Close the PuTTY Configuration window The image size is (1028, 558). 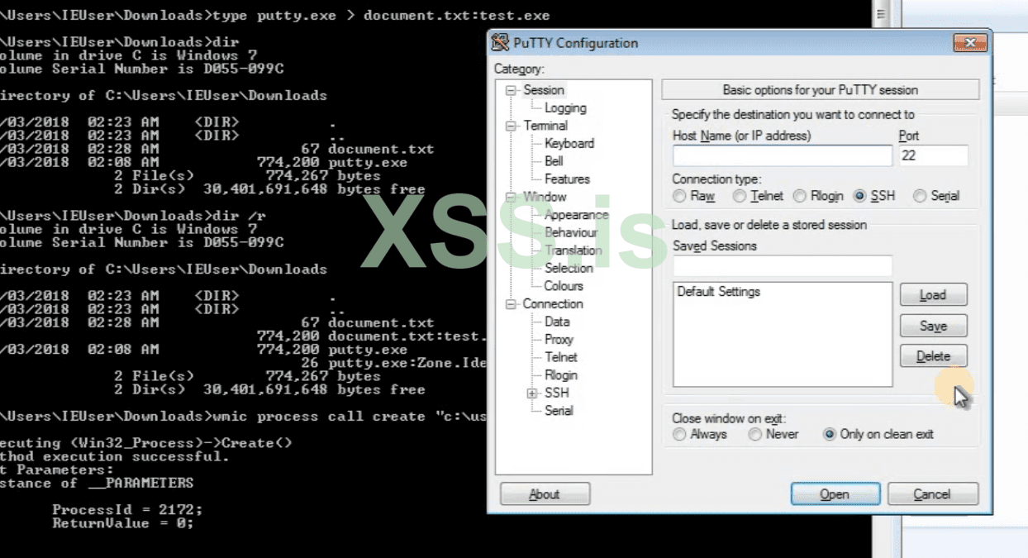970,43
